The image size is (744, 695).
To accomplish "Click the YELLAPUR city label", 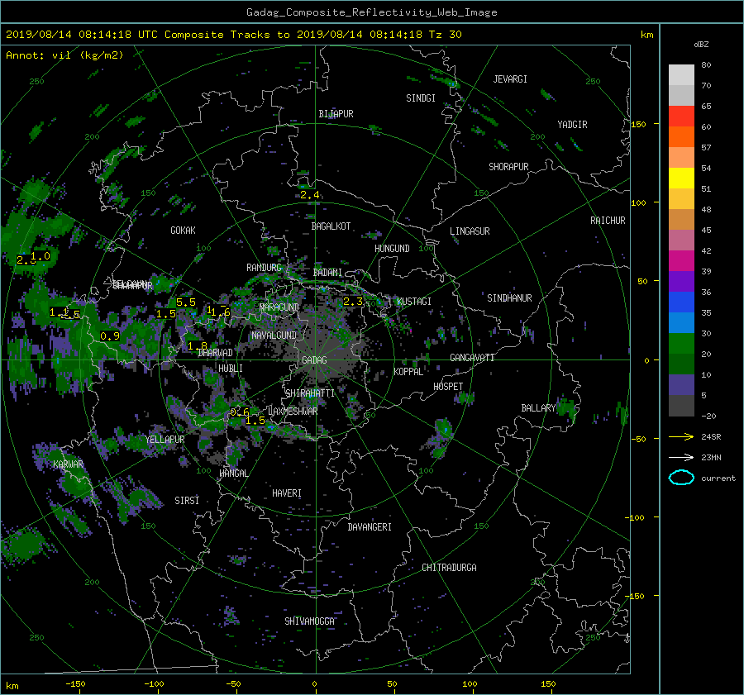I will 165,440.
